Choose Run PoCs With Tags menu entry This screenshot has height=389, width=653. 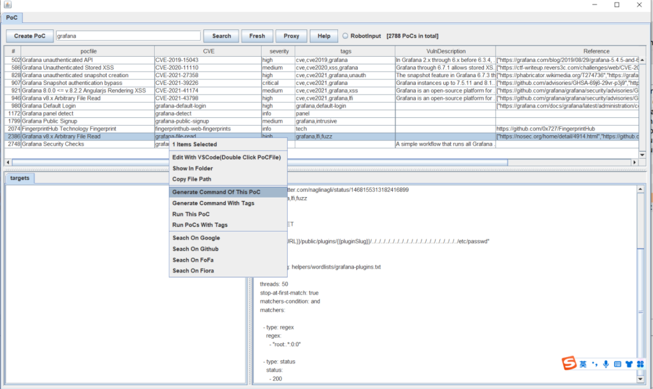point(200,225)
